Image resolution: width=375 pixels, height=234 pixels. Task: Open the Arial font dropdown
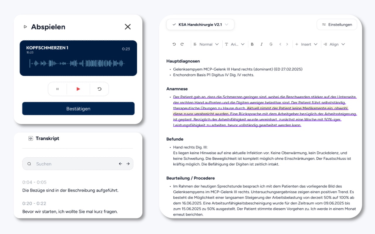tap(234, 44)
